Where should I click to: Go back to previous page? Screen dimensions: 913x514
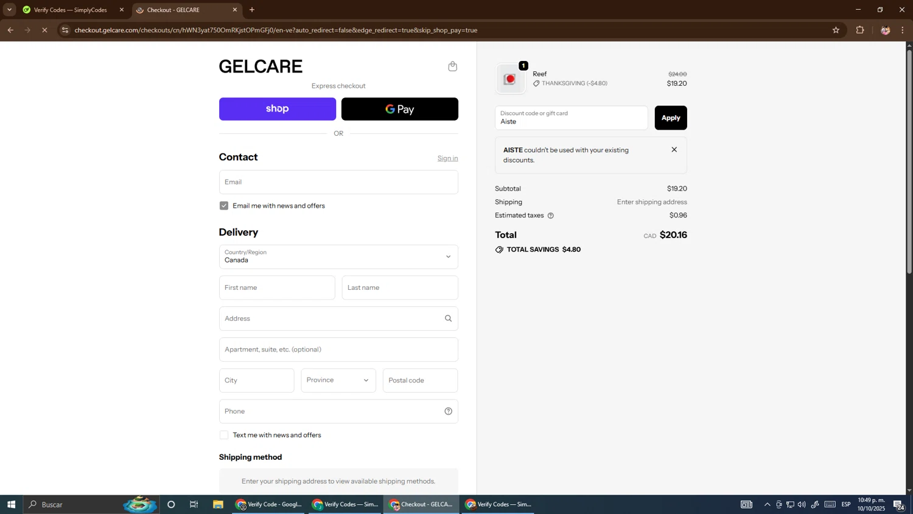click(10, 30)
